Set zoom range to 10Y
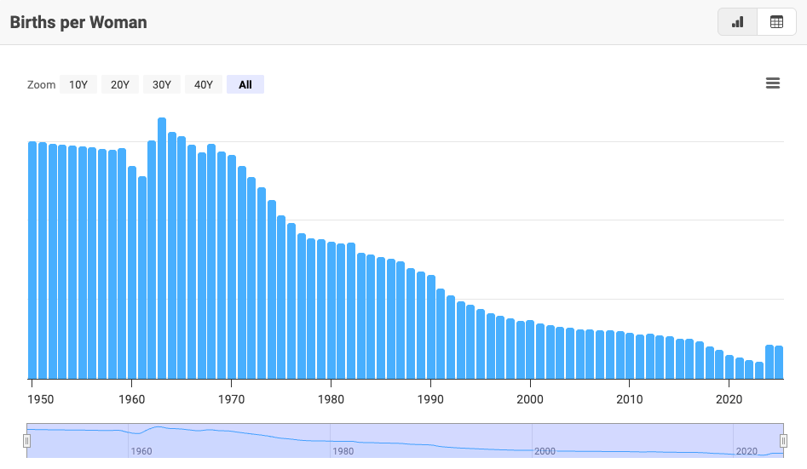The width and height of the screenshot is (807, 469). point(78,84)
